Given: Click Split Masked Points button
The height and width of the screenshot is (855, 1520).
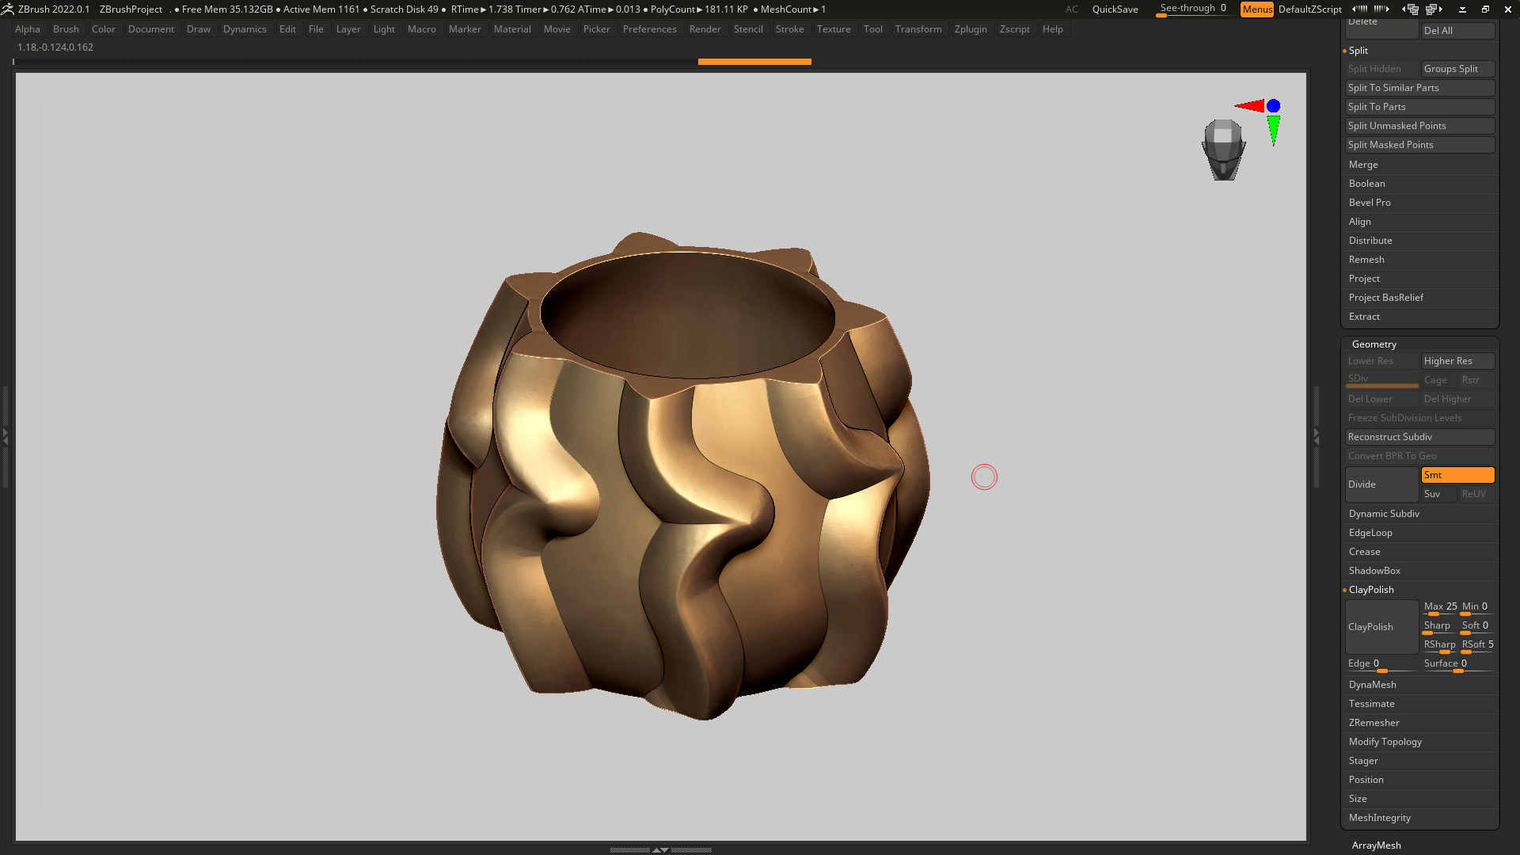Looking at the screenshot, I should [1419, 145].
